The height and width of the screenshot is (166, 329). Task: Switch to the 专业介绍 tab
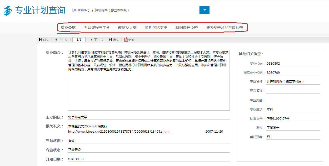point(68,28)
